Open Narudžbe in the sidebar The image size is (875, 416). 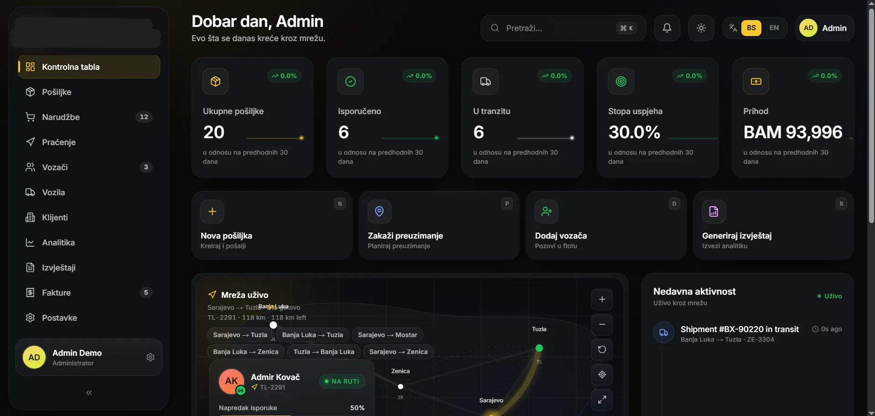click(89, 117)
